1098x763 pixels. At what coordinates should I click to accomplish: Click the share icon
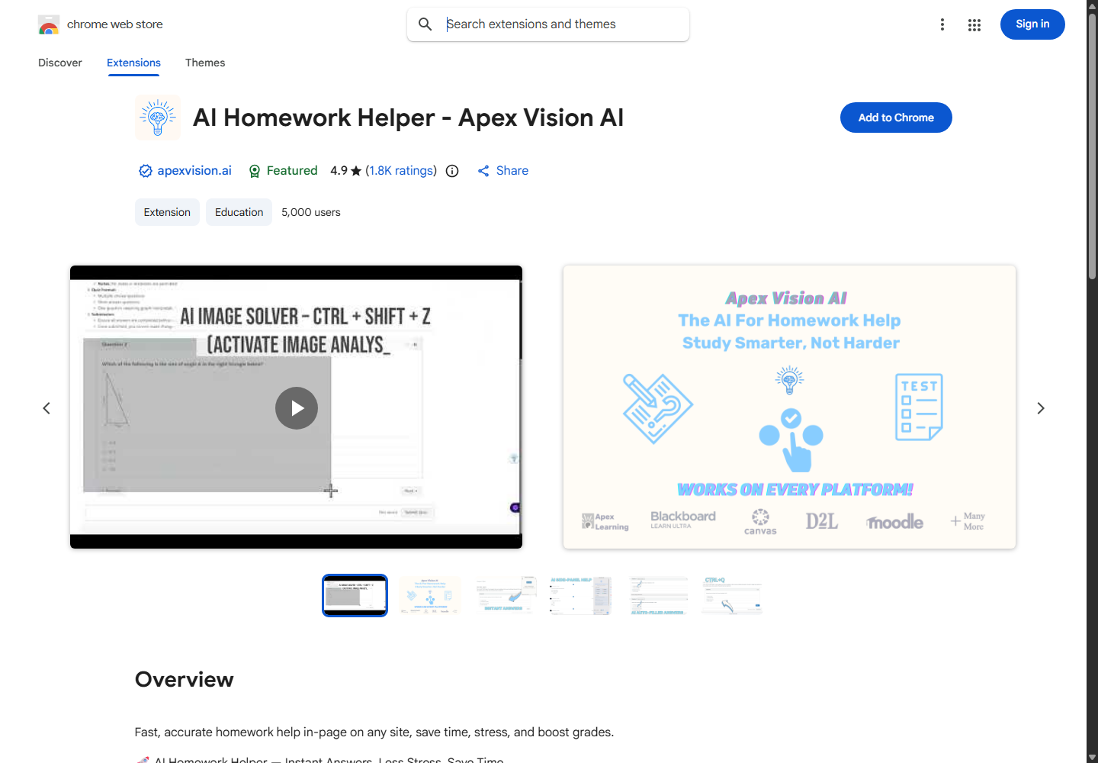coord(483,171)
